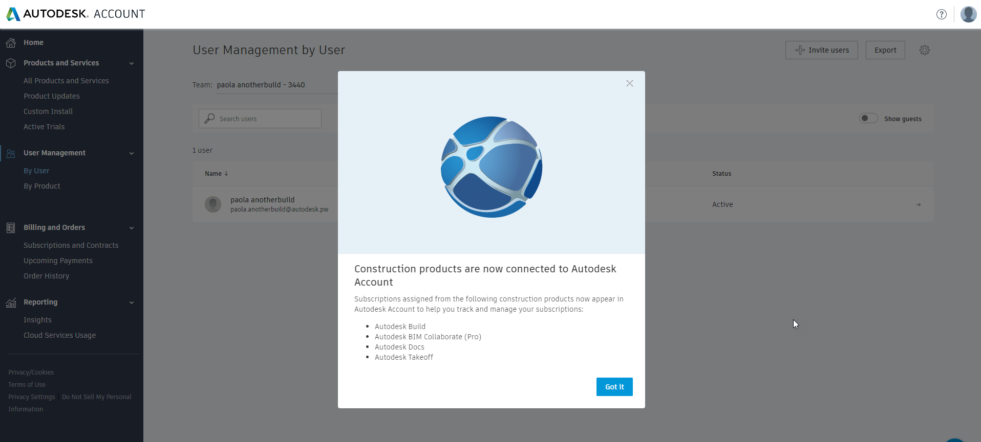This screenshot has width=981, height=442.
Task: Click the plus icon on Invite users
Action: 800,50
